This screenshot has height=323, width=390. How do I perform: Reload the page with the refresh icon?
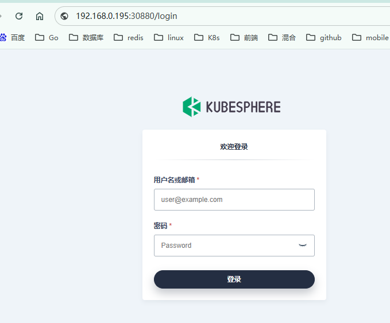click(19, 16)
